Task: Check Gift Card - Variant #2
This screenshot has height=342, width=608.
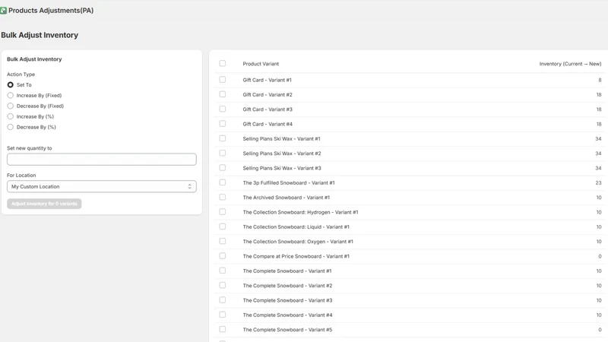Action: point(222,94)
